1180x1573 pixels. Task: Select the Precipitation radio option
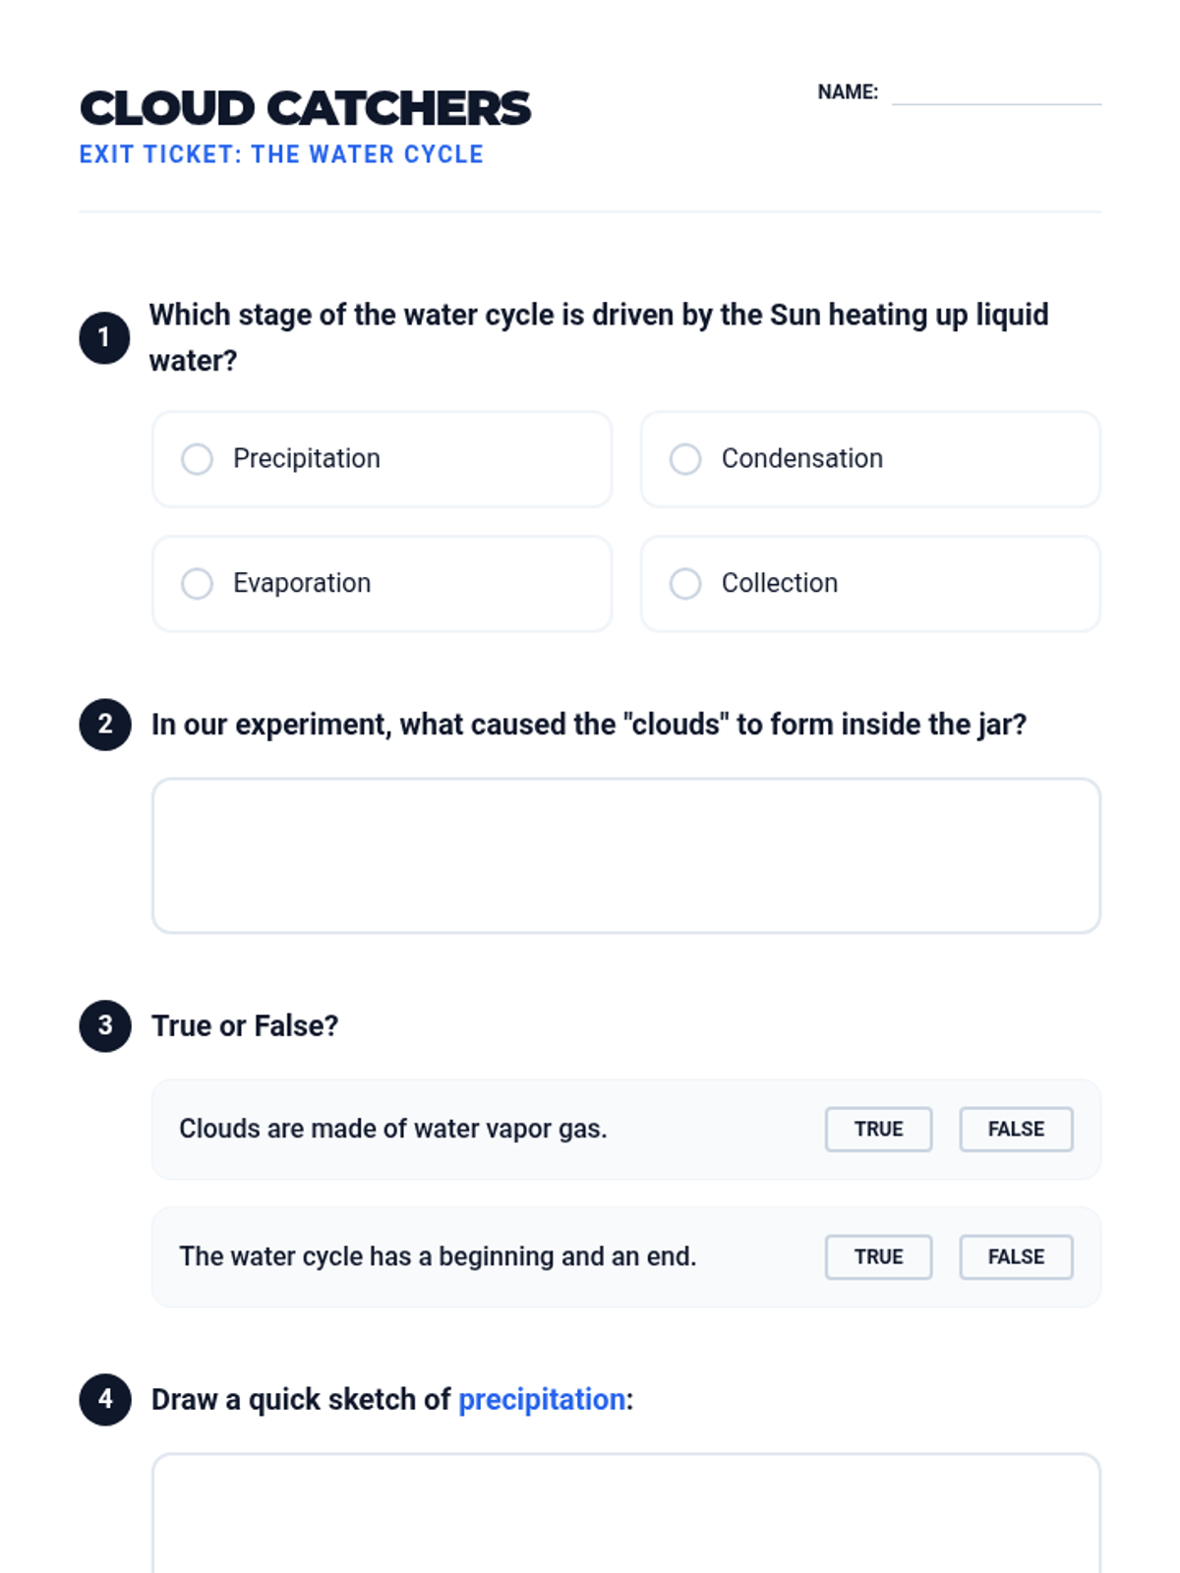[x=198, y=459]
